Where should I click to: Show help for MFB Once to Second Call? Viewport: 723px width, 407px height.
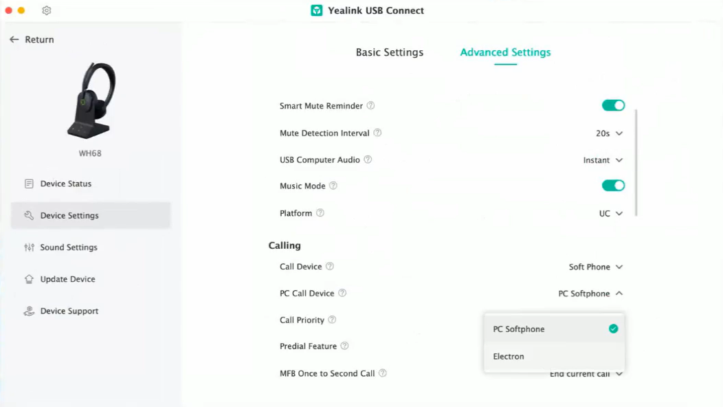pos(383,373)
